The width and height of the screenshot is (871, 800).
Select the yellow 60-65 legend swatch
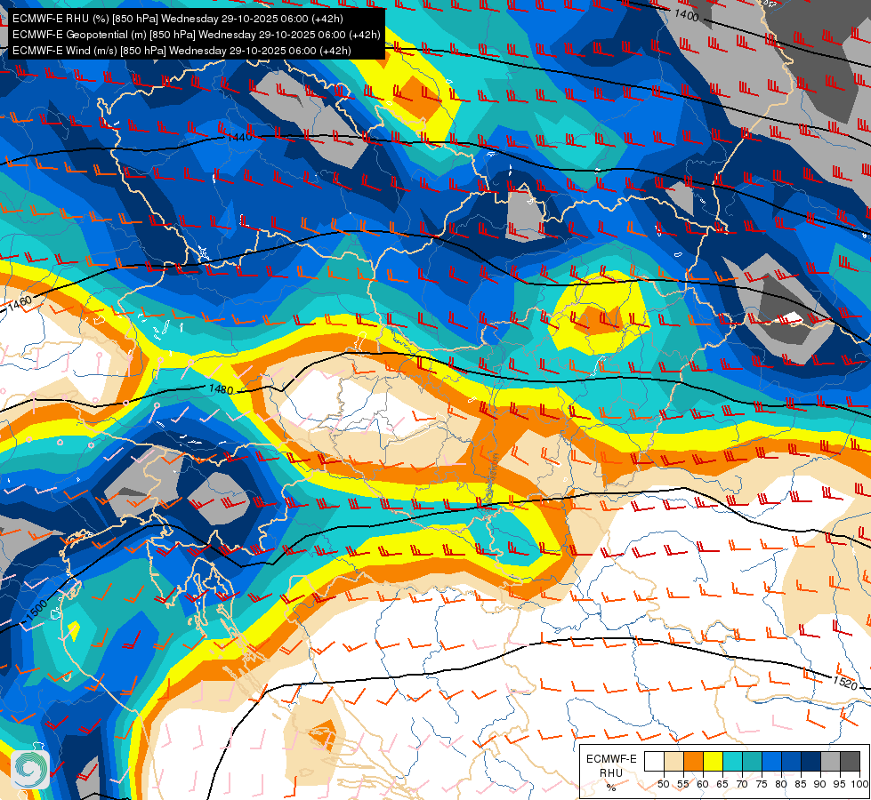pos(713,761)
